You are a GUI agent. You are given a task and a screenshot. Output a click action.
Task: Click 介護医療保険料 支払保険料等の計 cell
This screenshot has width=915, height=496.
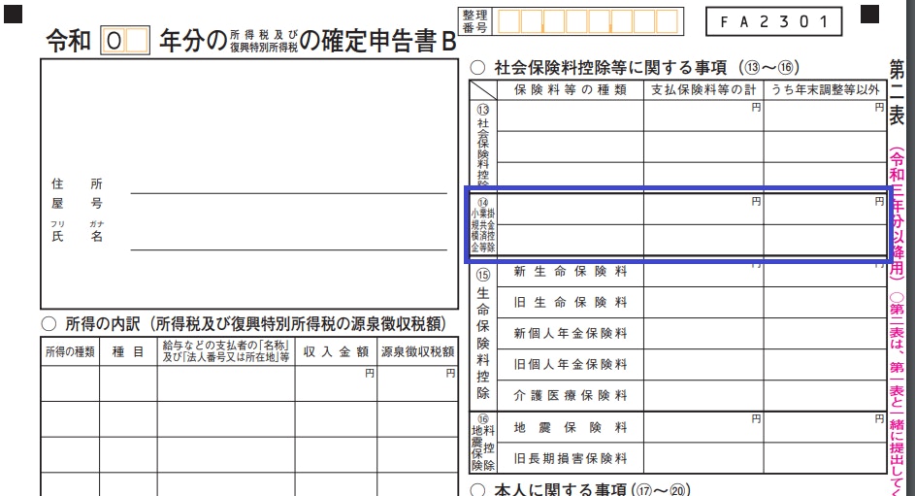(703, 395)
